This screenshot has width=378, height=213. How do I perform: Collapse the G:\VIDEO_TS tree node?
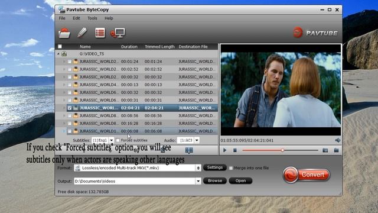point(58,54)
